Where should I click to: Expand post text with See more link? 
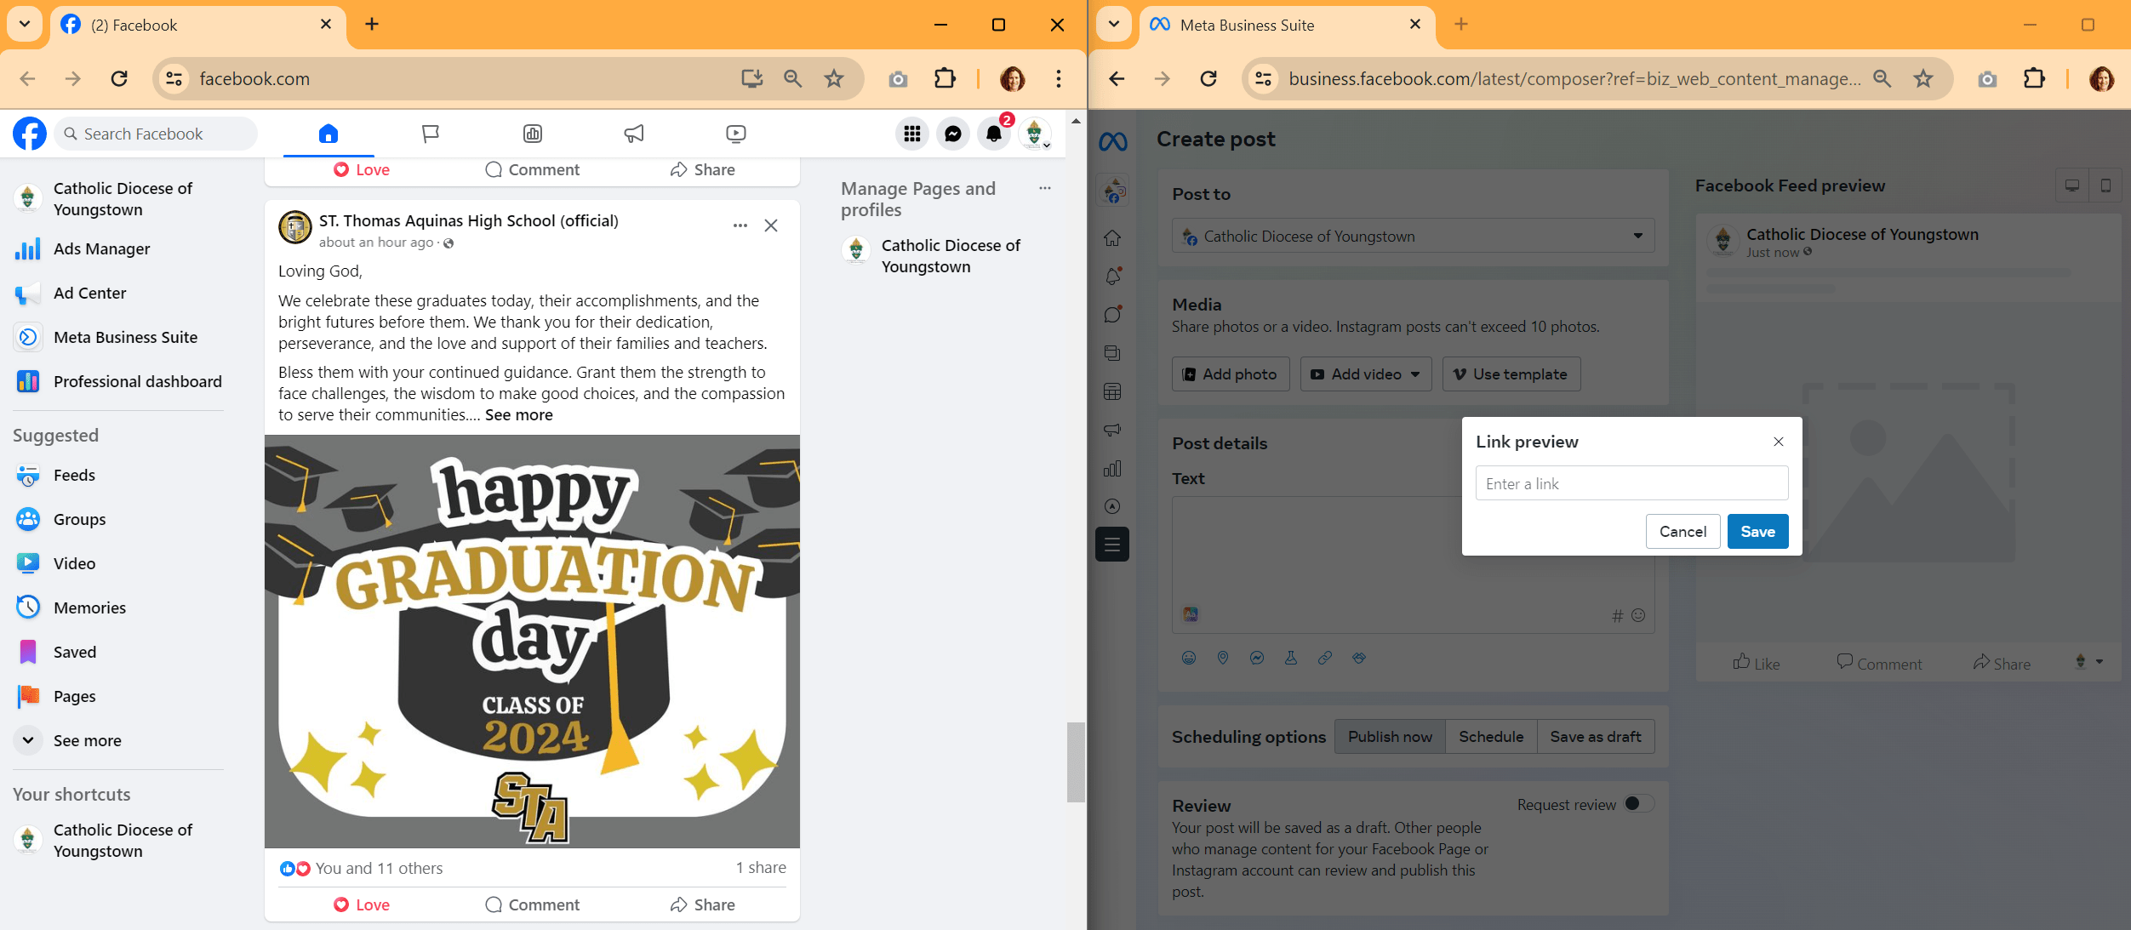point(519,415)
